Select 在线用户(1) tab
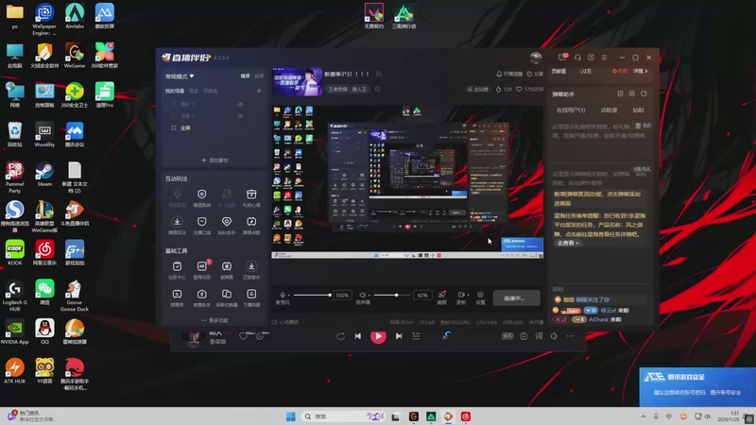 tap(571, 110)
